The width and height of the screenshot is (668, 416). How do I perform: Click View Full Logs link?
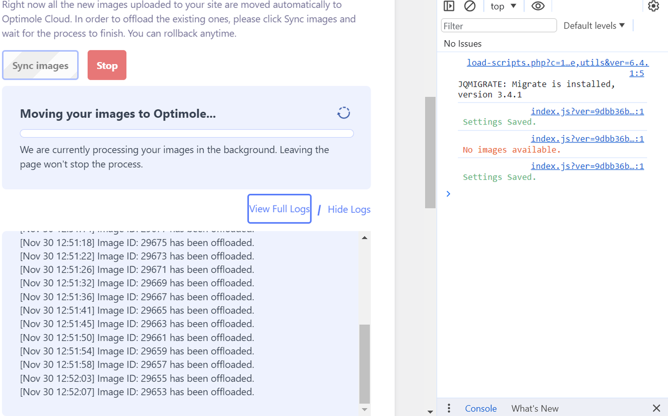pyautogui.click(x=279, y=209)
